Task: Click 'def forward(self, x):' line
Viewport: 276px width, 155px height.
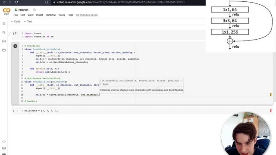Action: point(44,69)
